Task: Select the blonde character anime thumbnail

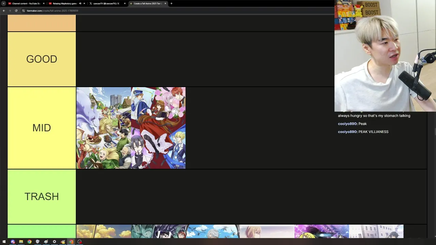Action: (267, 231)
